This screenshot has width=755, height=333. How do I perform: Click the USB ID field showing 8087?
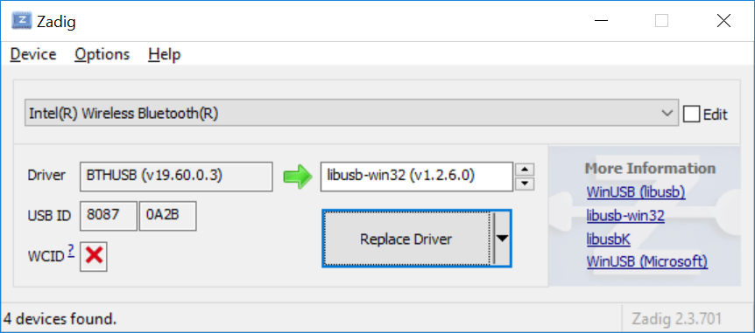click(x=109, y=215)
